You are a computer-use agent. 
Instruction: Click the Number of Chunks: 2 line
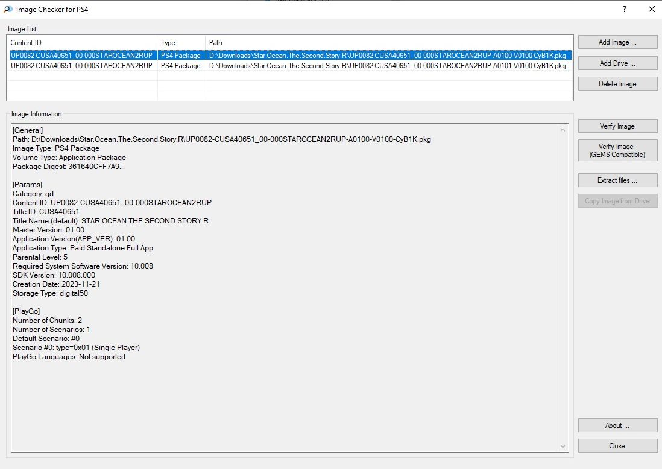47,321
